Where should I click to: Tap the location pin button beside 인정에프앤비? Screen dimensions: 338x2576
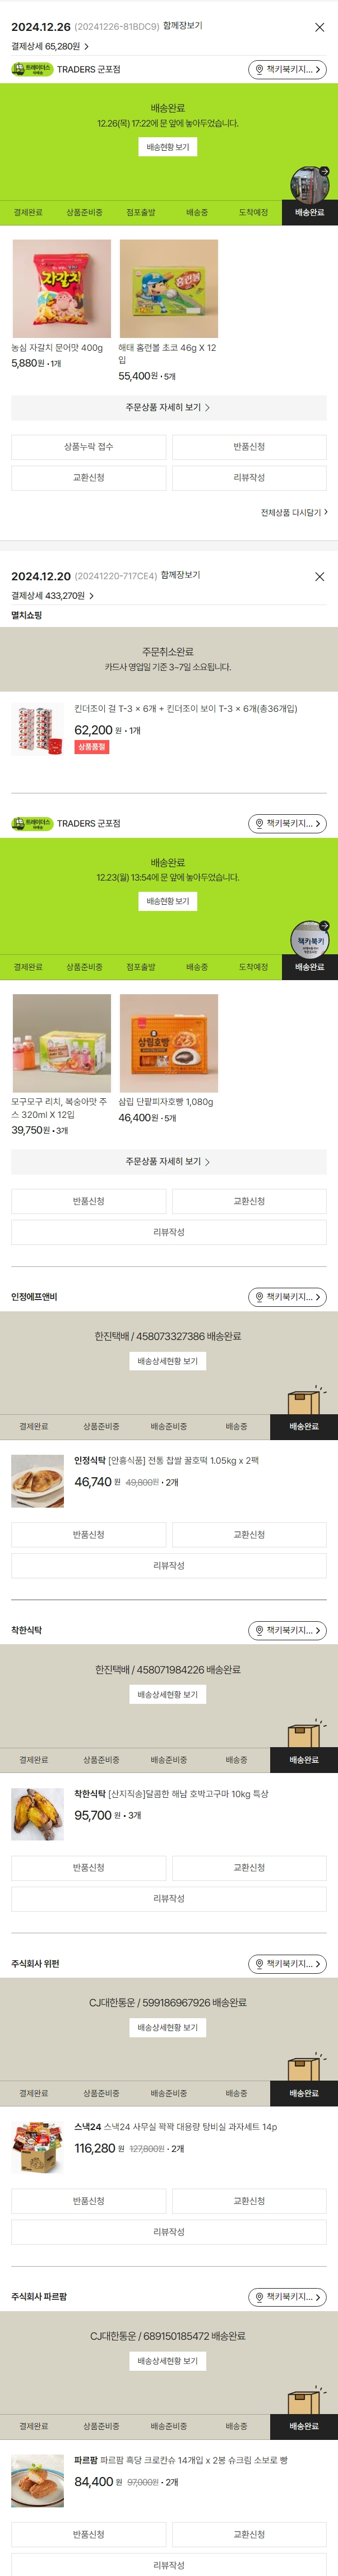point(287,1297)
